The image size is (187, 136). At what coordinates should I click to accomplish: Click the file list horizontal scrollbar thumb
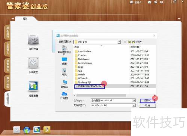[x=101, y=95]
